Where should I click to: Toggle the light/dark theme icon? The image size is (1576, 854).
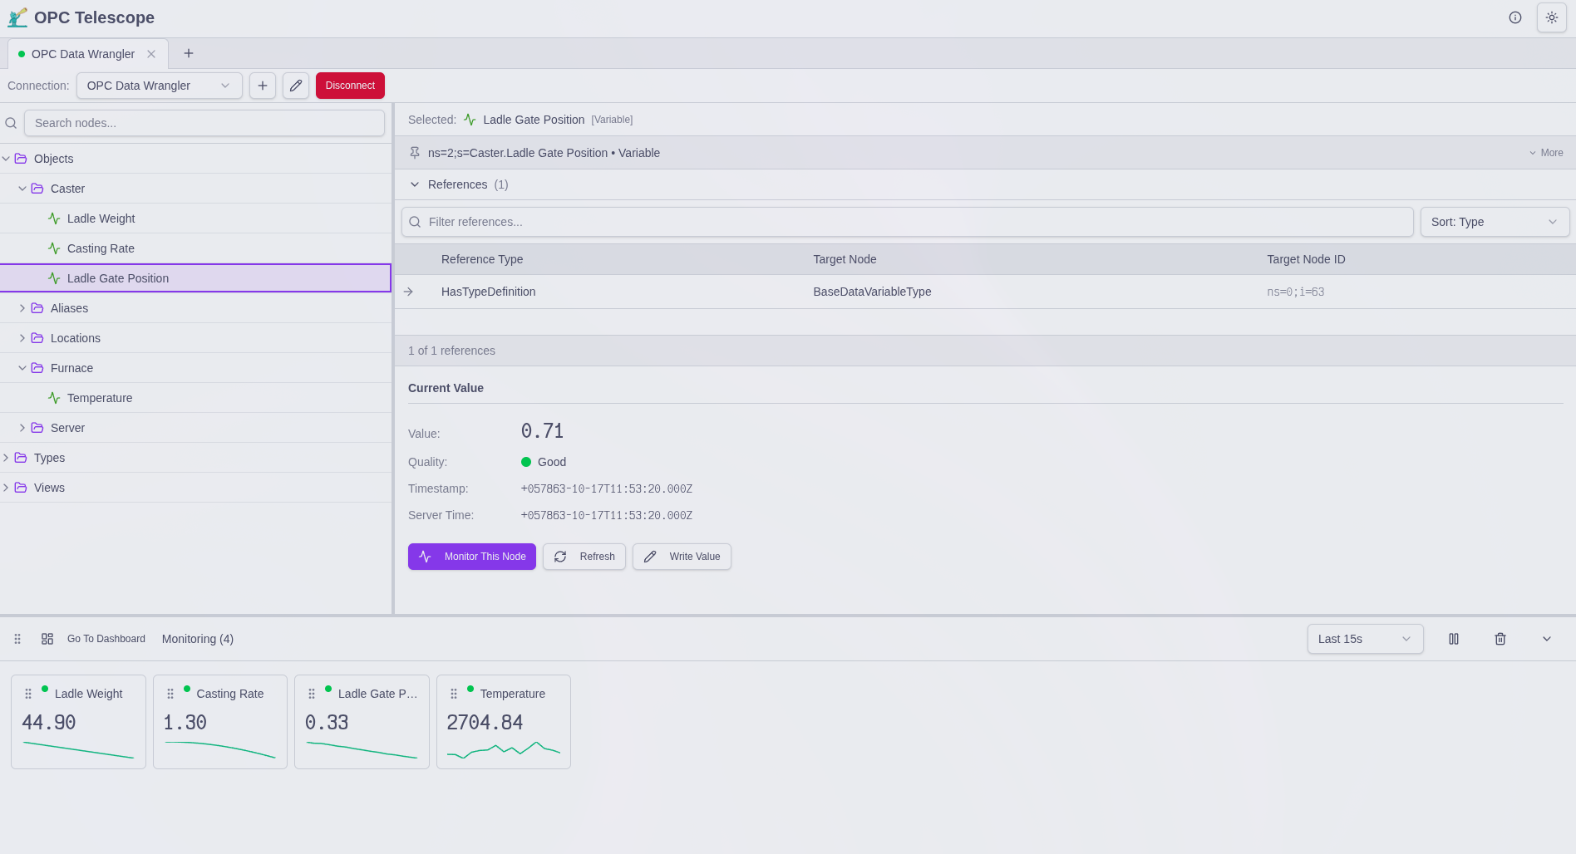[1551, 17]
